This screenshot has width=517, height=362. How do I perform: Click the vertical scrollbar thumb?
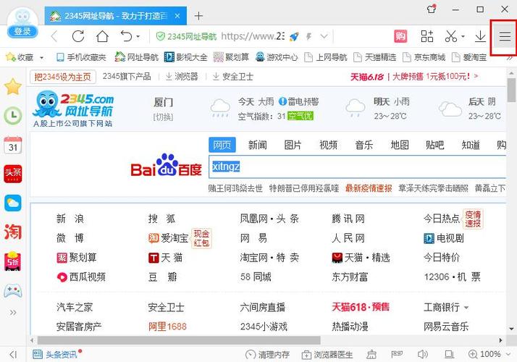coord(511,90)
